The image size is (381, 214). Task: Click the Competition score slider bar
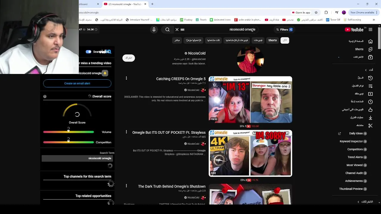pos(68,142)
